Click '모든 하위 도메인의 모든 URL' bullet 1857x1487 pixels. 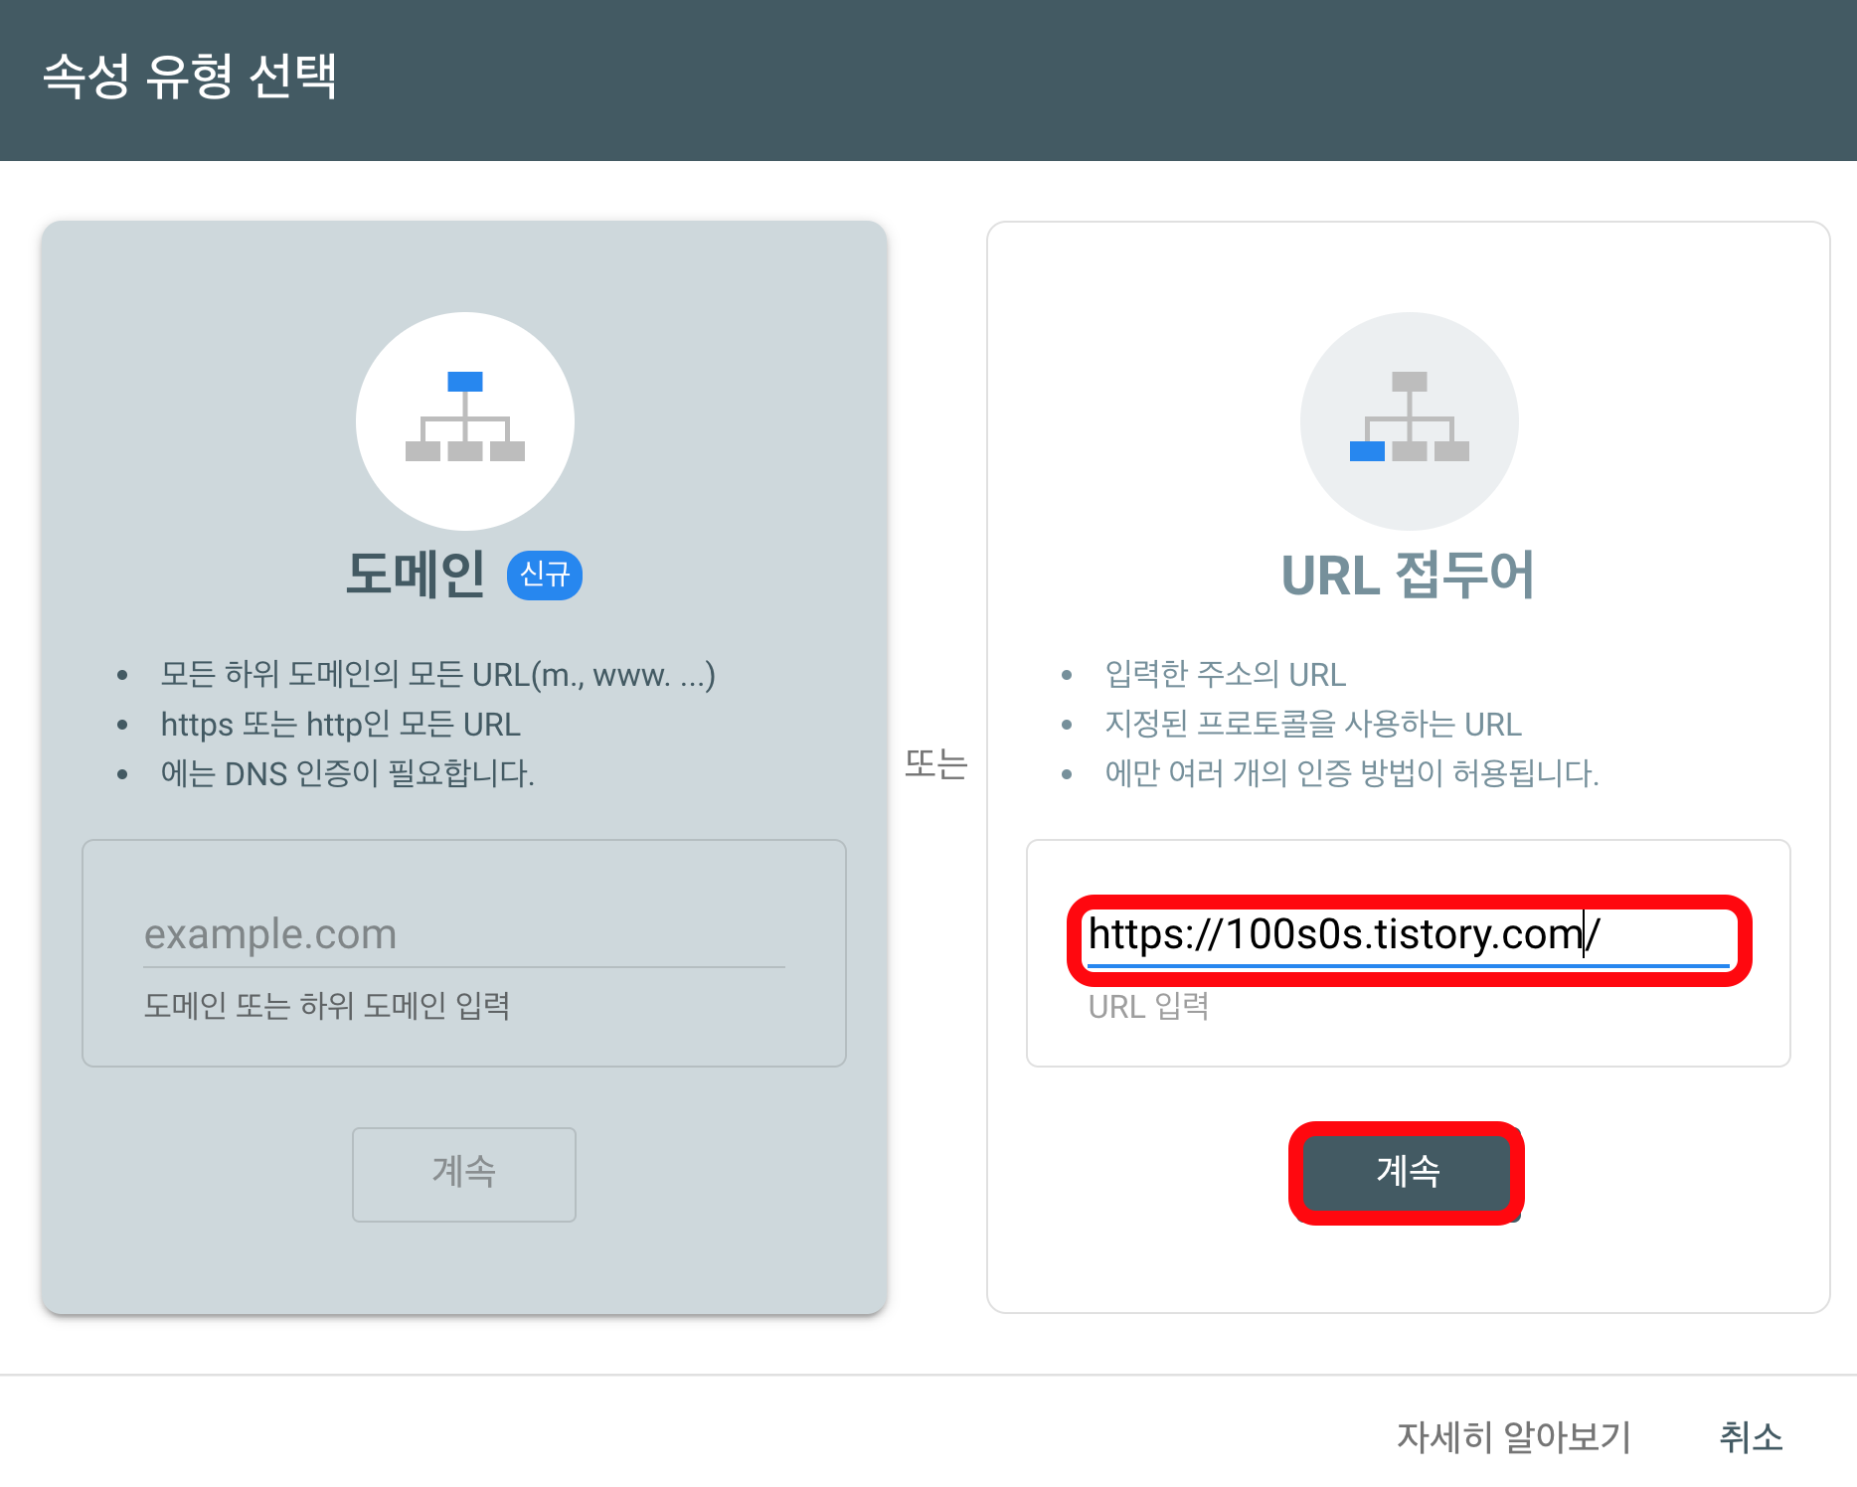tap(437, 674)
